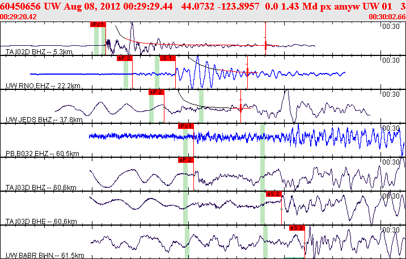Screen dimensions: 406x259
Task: Select the eP 2 pick flag on UW JEDS BHZ
Action: click(157, 92)
